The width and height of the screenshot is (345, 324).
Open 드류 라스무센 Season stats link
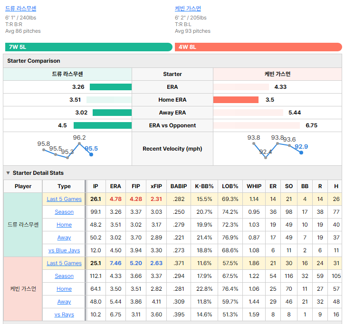point(64,212)
